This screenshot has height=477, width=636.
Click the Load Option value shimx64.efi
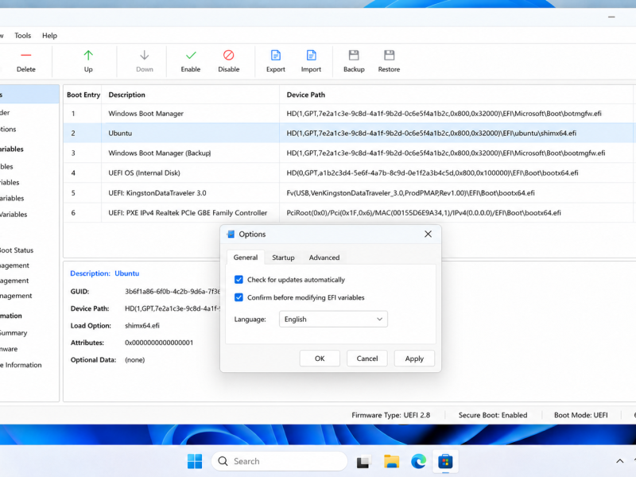point(142,326)
